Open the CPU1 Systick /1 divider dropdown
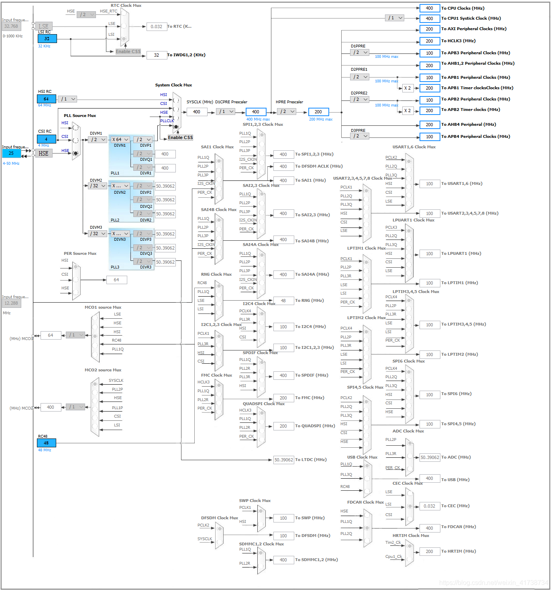The image size is (552, 590). click(394, 18)
